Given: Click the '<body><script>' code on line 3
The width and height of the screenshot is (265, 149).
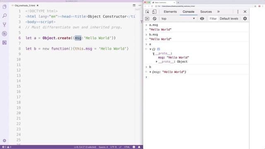Looking at the screenshot, I should click(41, 22).
